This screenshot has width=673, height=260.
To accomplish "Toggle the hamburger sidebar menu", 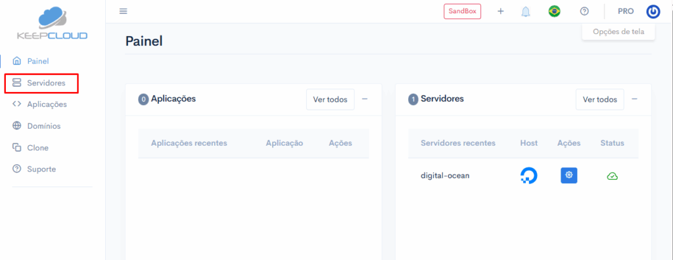I will (x=123, y=11).
